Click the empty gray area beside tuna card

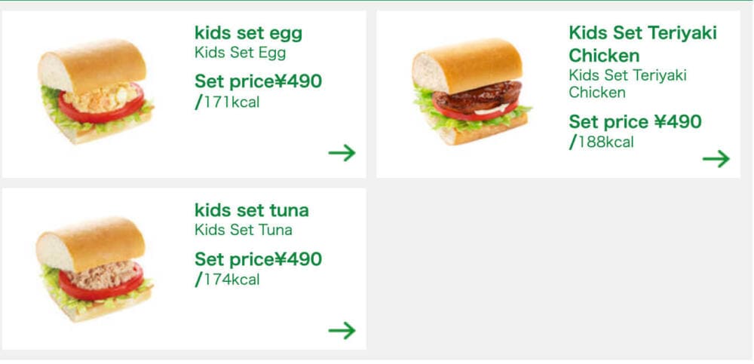(x=558, y=269)
